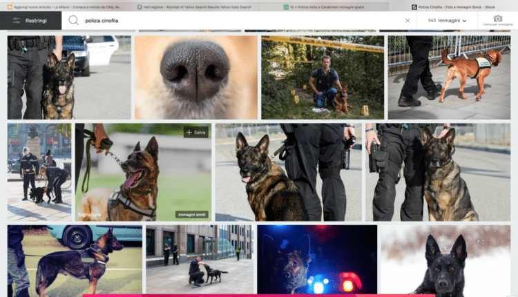
Task: Open the black shepherd in snow photo
Action: point(445,260)
